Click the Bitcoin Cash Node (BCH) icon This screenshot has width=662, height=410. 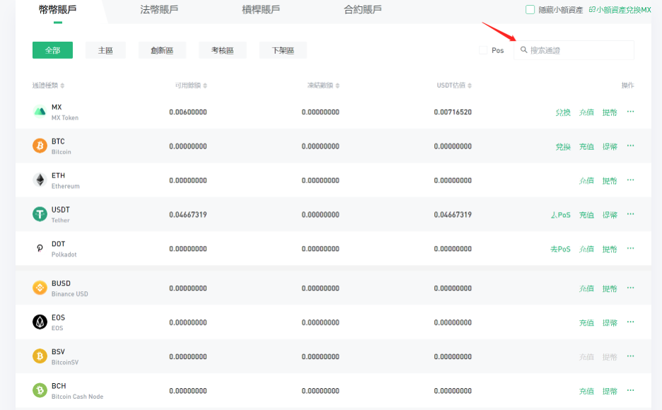(40, 390)
